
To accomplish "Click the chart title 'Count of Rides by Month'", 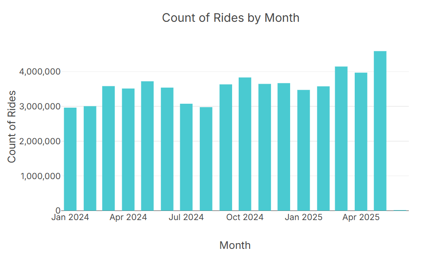I will (230, 18).
